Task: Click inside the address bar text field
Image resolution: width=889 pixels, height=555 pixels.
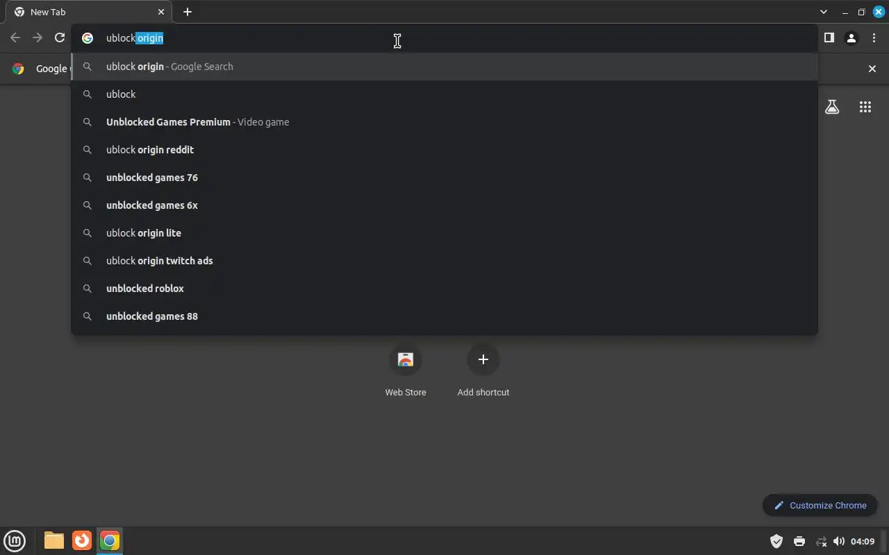Action: coord(444,38)
